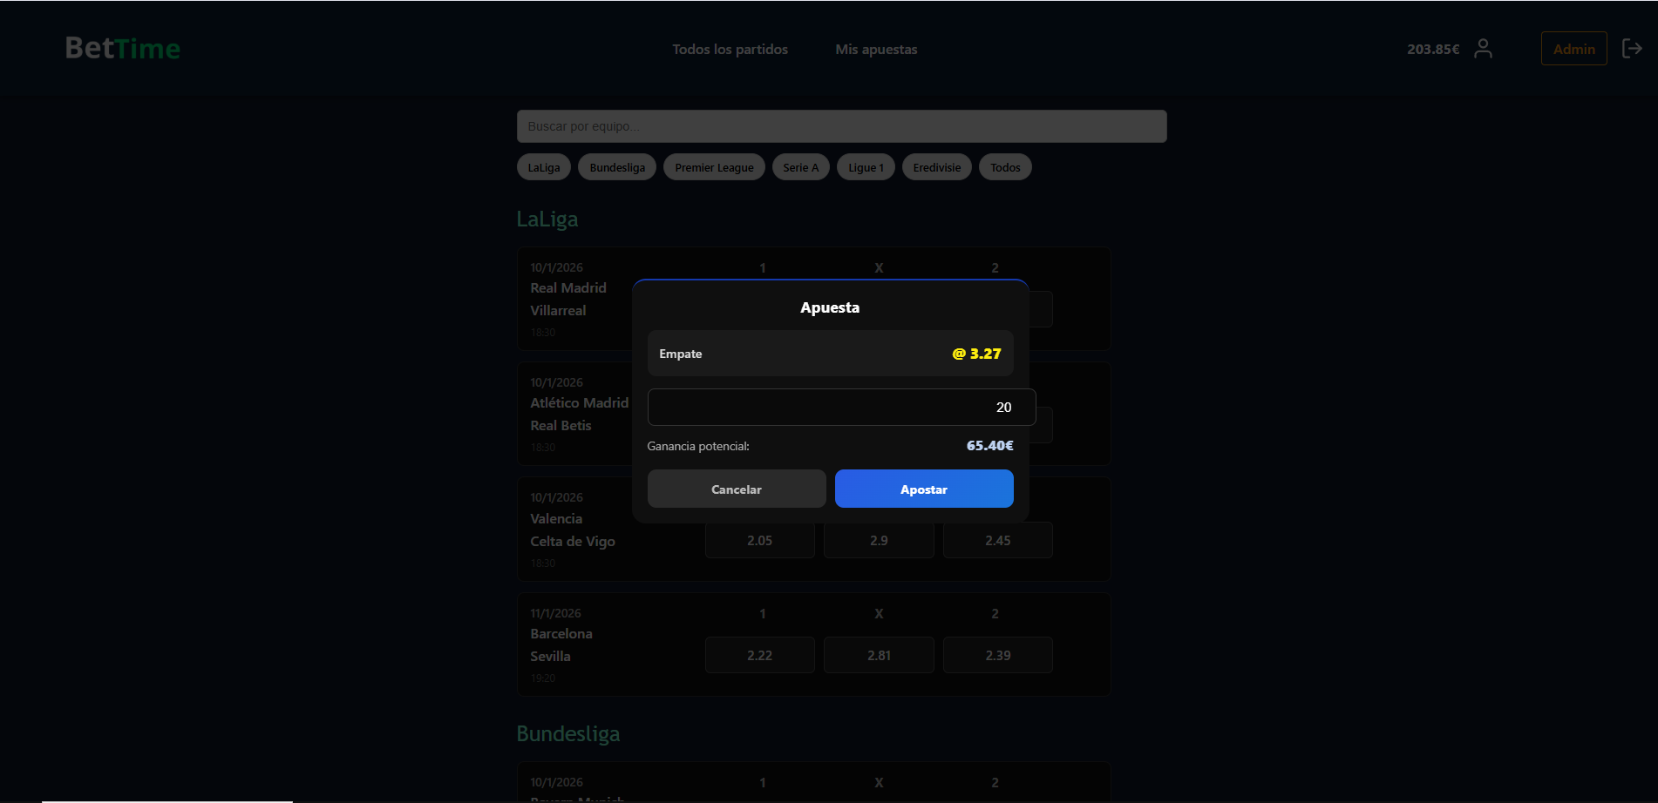Pick odds 2.45 for Celta de Vigo win

tap(997, 541)
